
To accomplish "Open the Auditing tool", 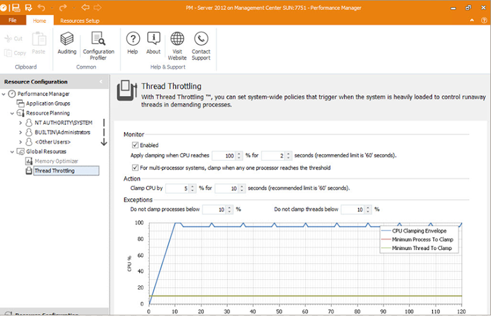I will point(67,43).
